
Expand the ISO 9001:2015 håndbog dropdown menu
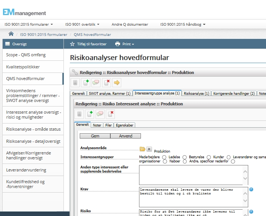(x=183, y=25)
